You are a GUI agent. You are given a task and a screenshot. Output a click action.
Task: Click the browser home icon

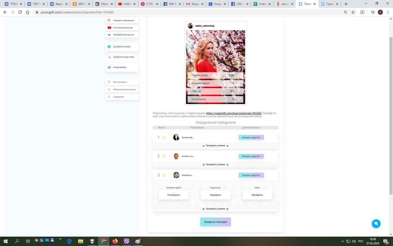click(x=28, y=12)
